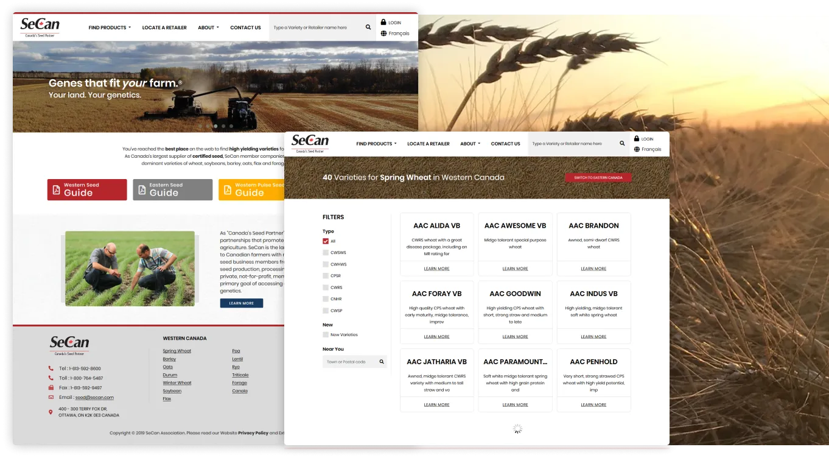Click the last hero carousel dot
This screenshot has height=458, width=829.
[x=231, y=126]
